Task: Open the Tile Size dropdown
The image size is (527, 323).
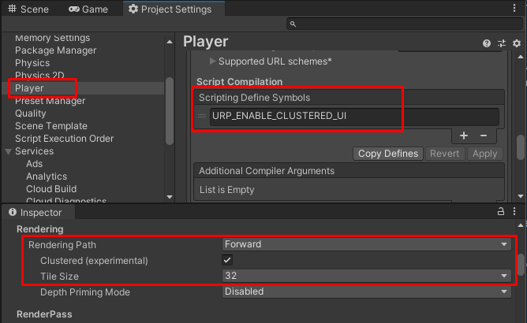Action: click(366, 276)
